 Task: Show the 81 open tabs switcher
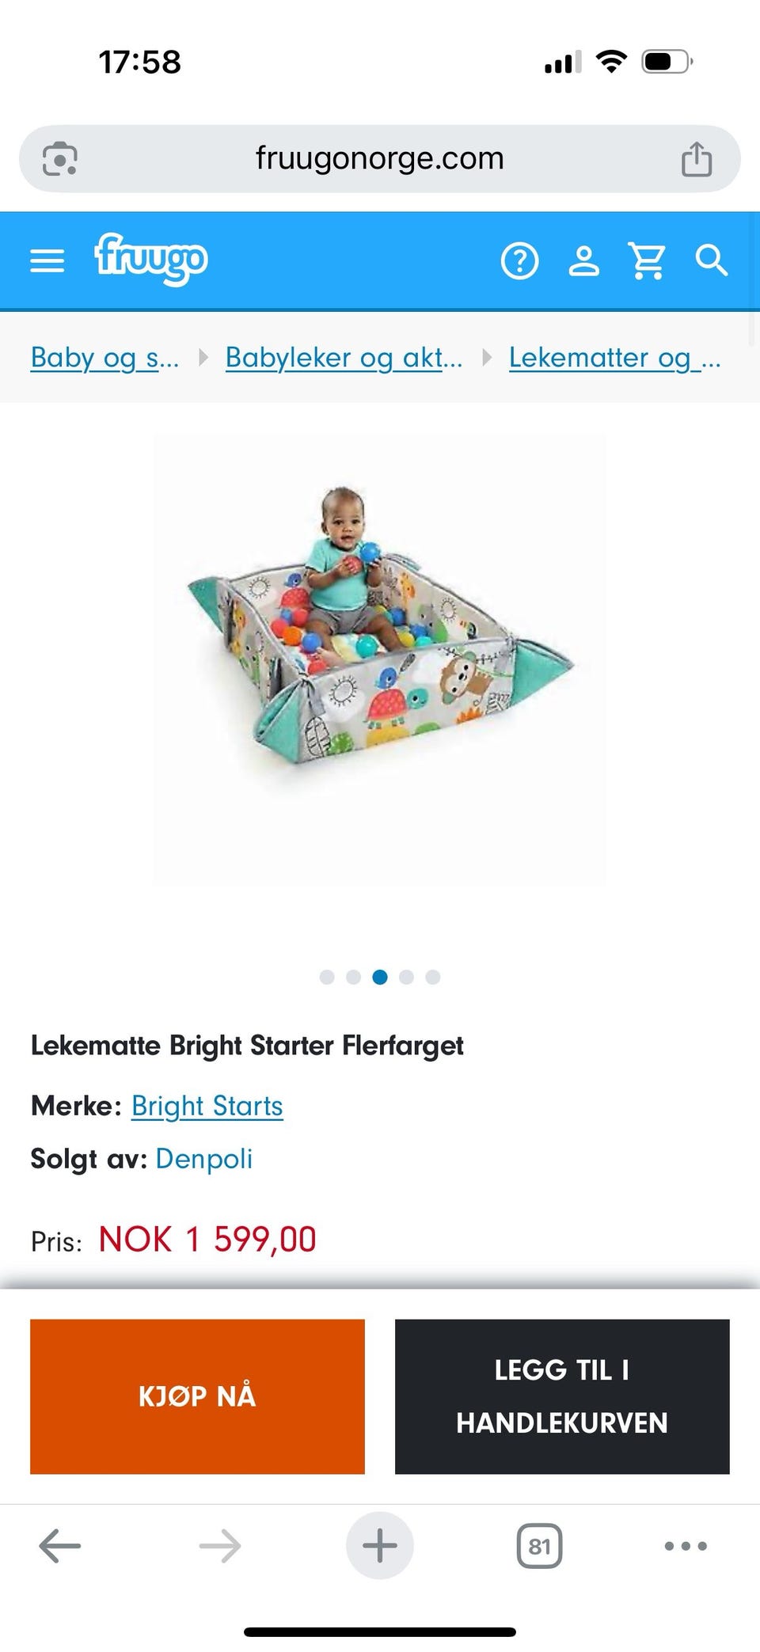pos(539,1546)
